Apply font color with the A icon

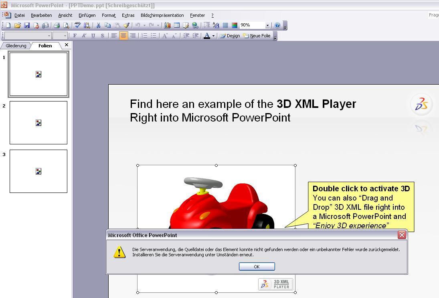tap(207, 36)
